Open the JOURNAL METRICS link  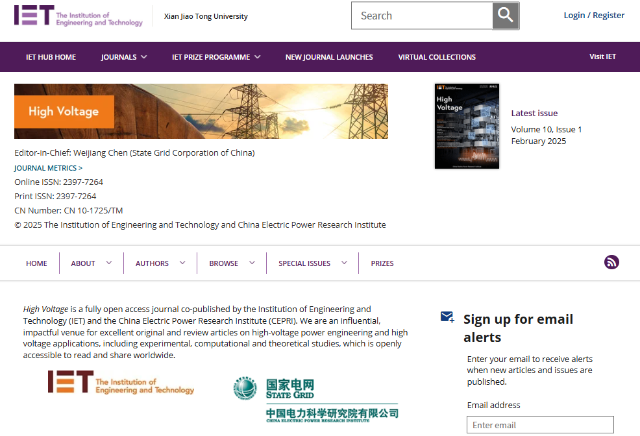point(48,168)
